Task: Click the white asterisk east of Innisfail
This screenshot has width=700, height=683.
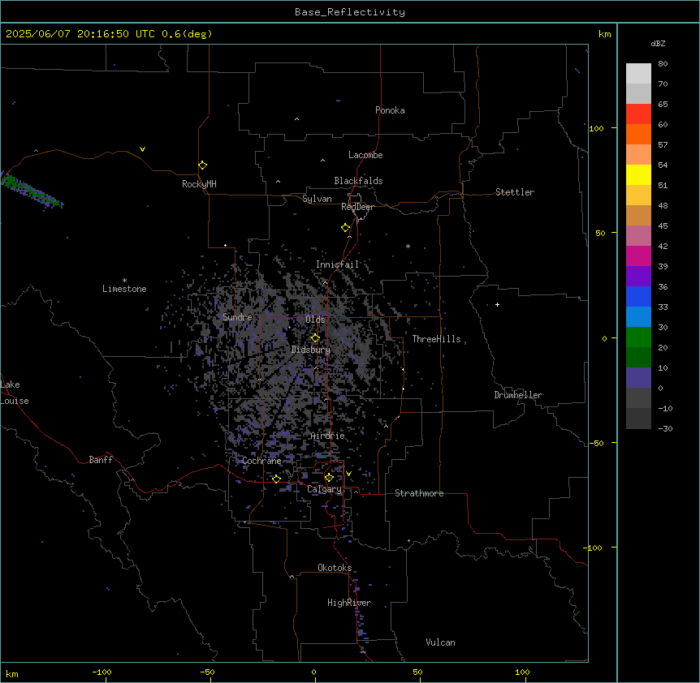Action: click(408, 246)
